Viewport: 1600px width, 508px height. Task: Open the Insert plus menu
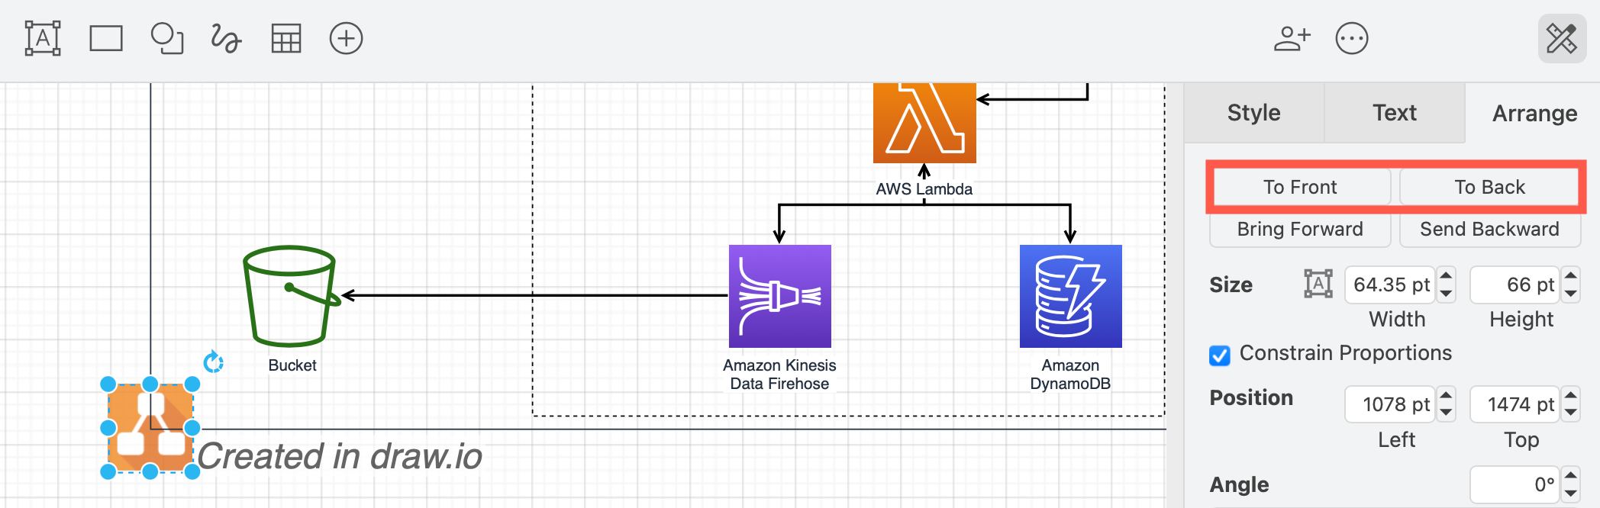pyautogui.click(x=346, y=38)
